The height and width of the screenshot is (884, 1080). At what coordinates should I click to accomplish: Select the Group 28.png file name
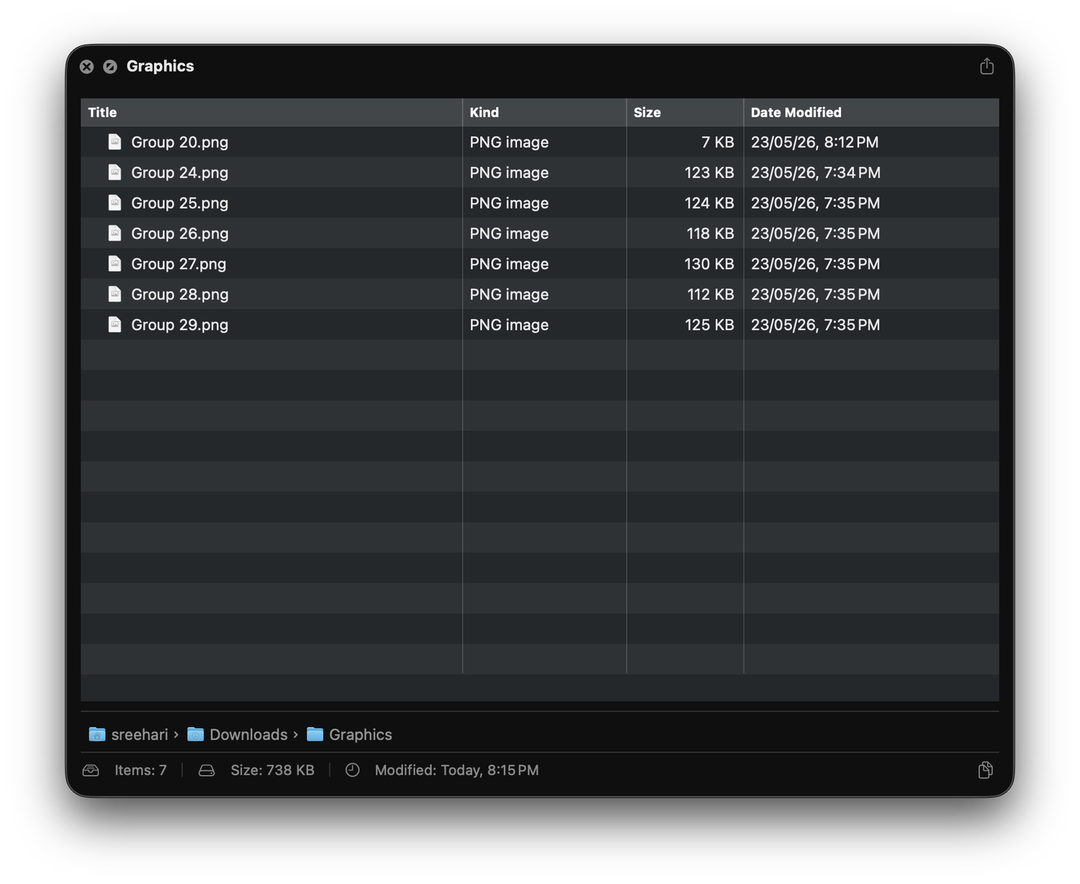[x=180, y=294]
